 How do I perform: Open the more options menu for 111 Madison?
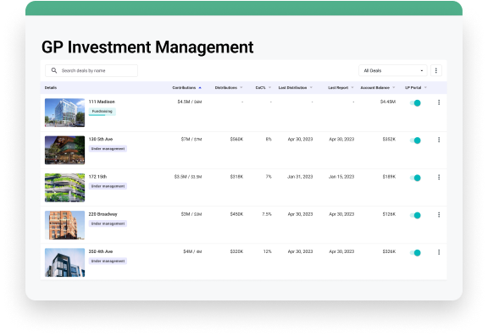439,102
